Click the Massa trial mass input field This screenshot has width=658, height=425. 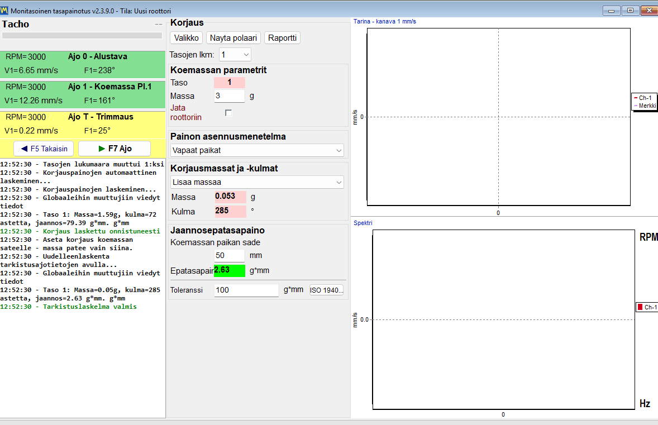coord(229,96)
